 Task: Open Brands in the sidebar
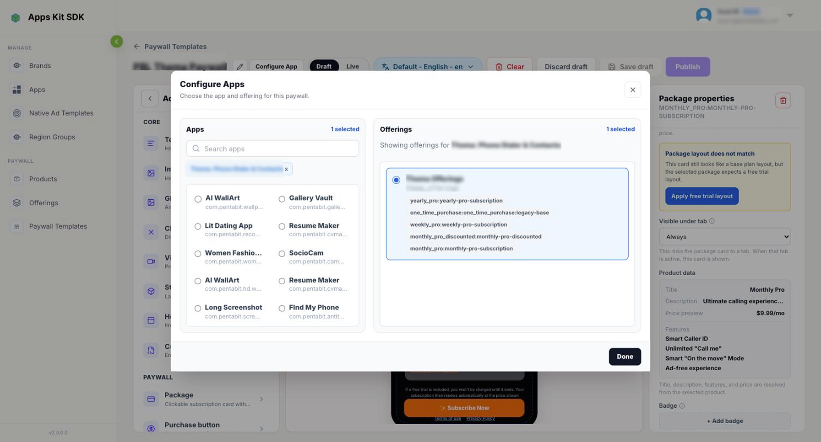pyautogui.click(x=40, y=65)
